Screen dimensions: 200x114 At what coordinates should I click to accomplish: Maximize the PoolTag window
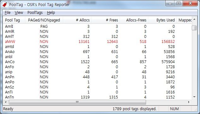pos(179,3)
